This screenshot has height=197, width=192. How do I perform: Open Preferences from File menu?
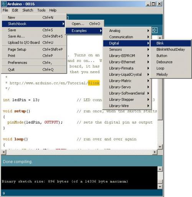click(34, 63)
